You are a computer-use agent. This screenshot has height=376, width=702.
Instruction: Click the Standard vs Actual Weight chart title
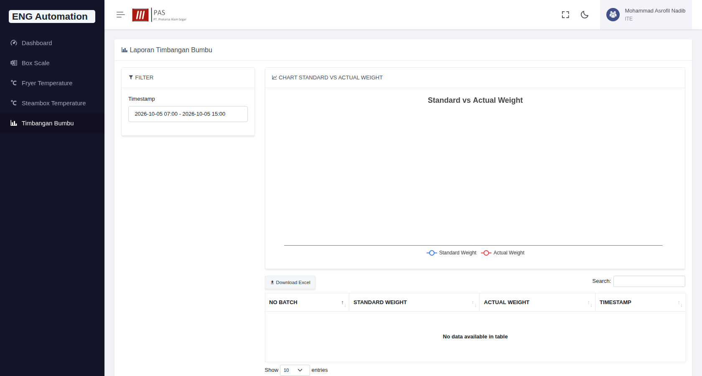pyautogui.click(x=475, y=100)
